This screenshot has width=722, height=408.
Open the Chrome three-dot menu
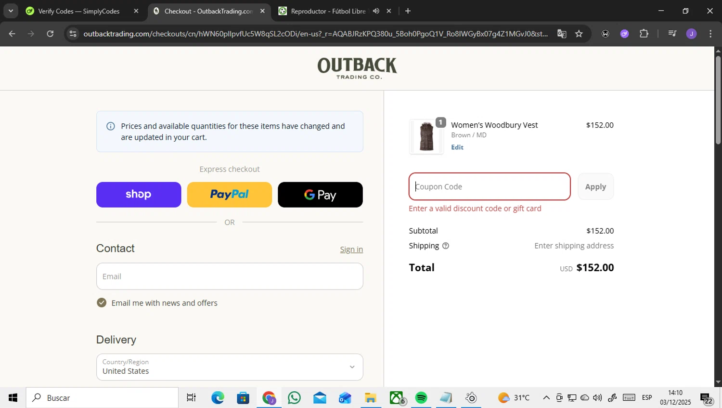(x=710, y=34)
